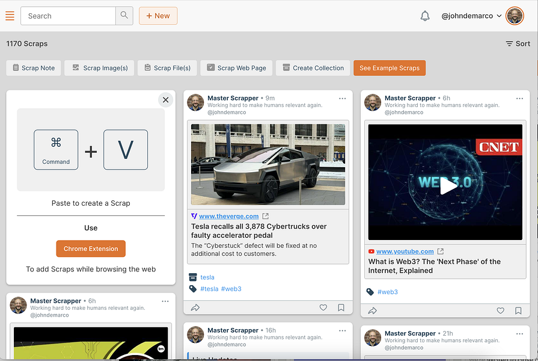This screenshot has width=538, height=361.
Task: Open the www.theverge.com link
Action: pyautogui.click(x=229, y=216)
